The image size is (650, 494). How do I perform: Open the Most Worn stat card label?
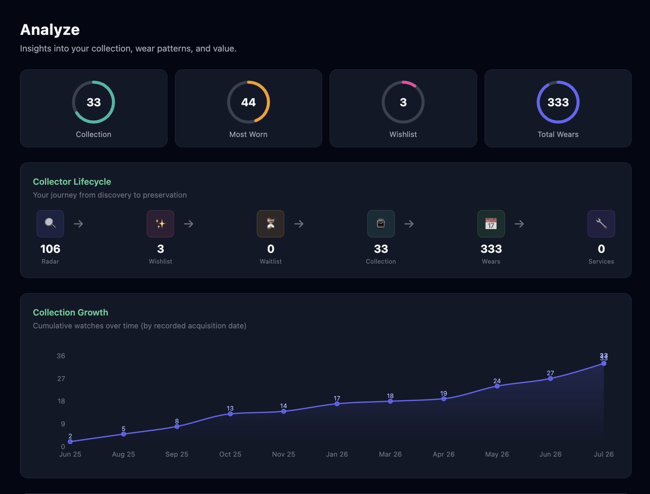[x=249, y=135]
